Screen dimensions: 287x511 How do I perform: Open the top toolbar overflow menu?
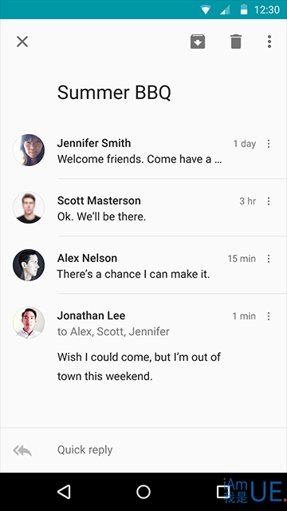click(269, 42)
